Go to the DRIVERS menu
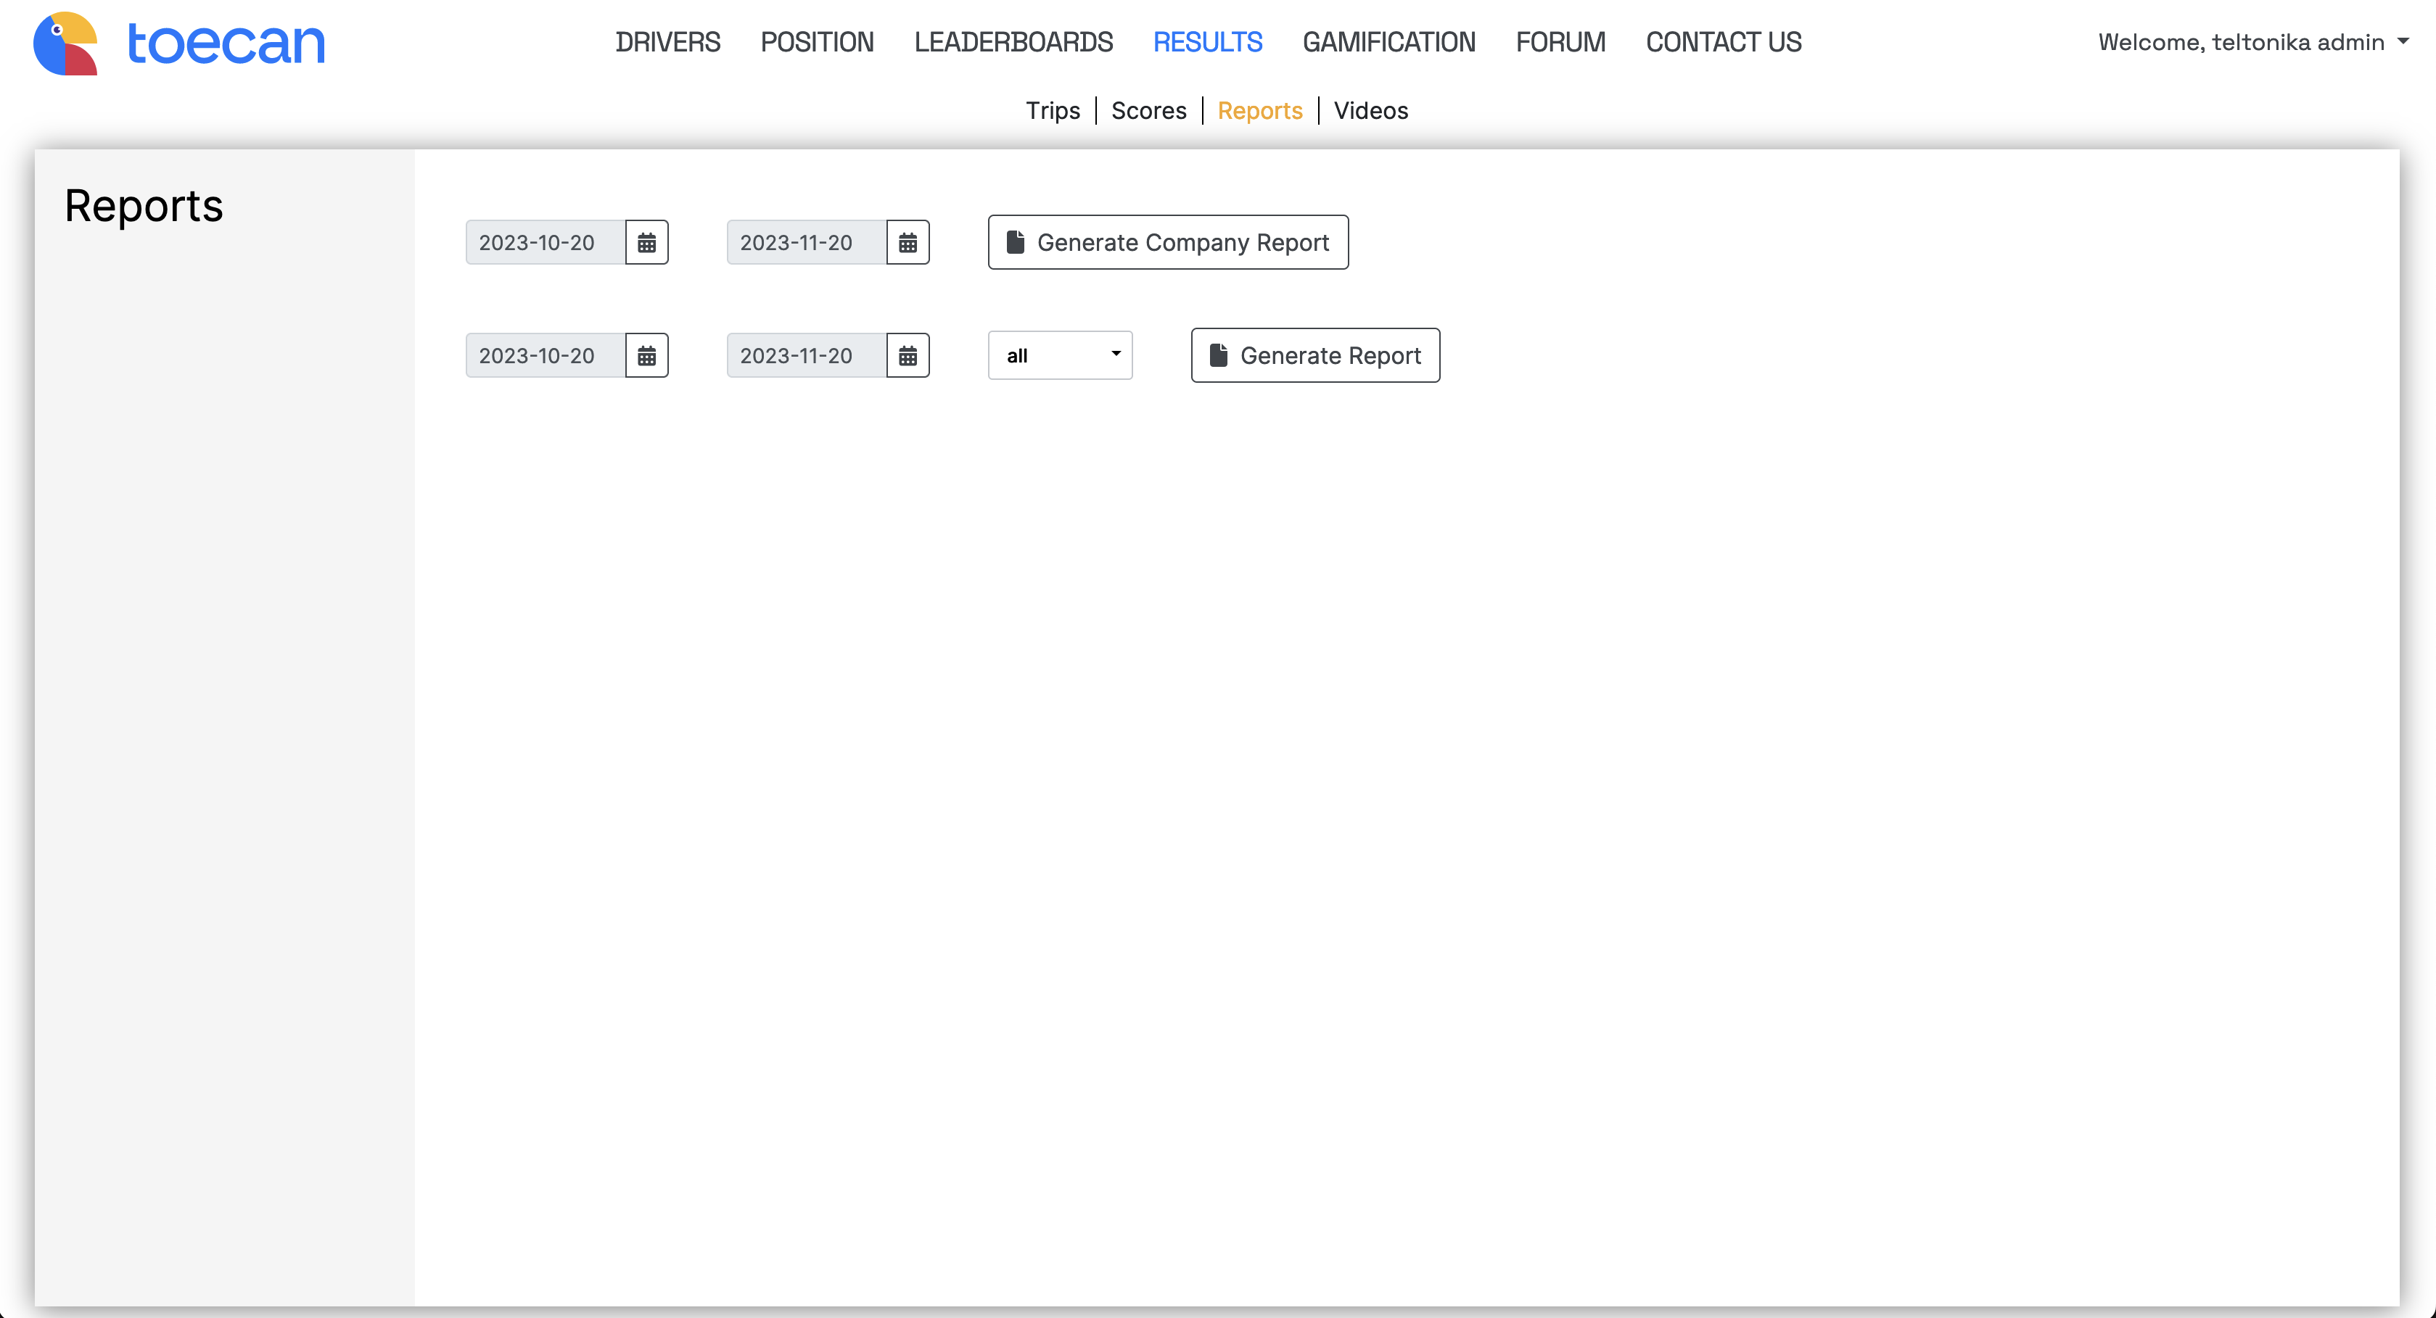 coord(667,43)
